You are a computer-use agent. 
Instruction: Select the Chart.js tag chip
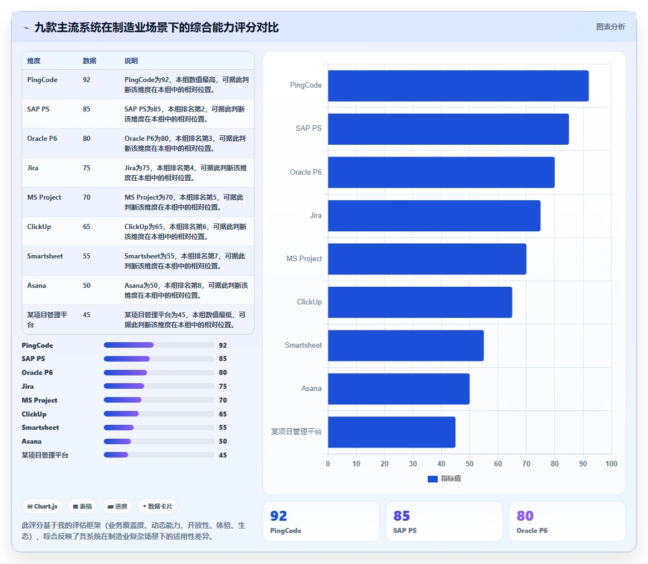point(42,506)
